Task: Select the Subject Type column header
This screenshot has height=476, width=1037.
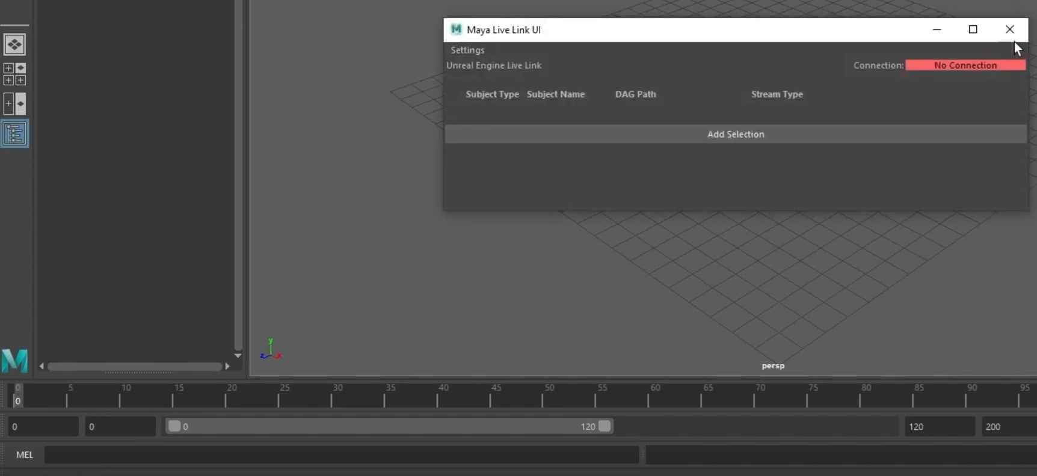Action: [492, 94]
